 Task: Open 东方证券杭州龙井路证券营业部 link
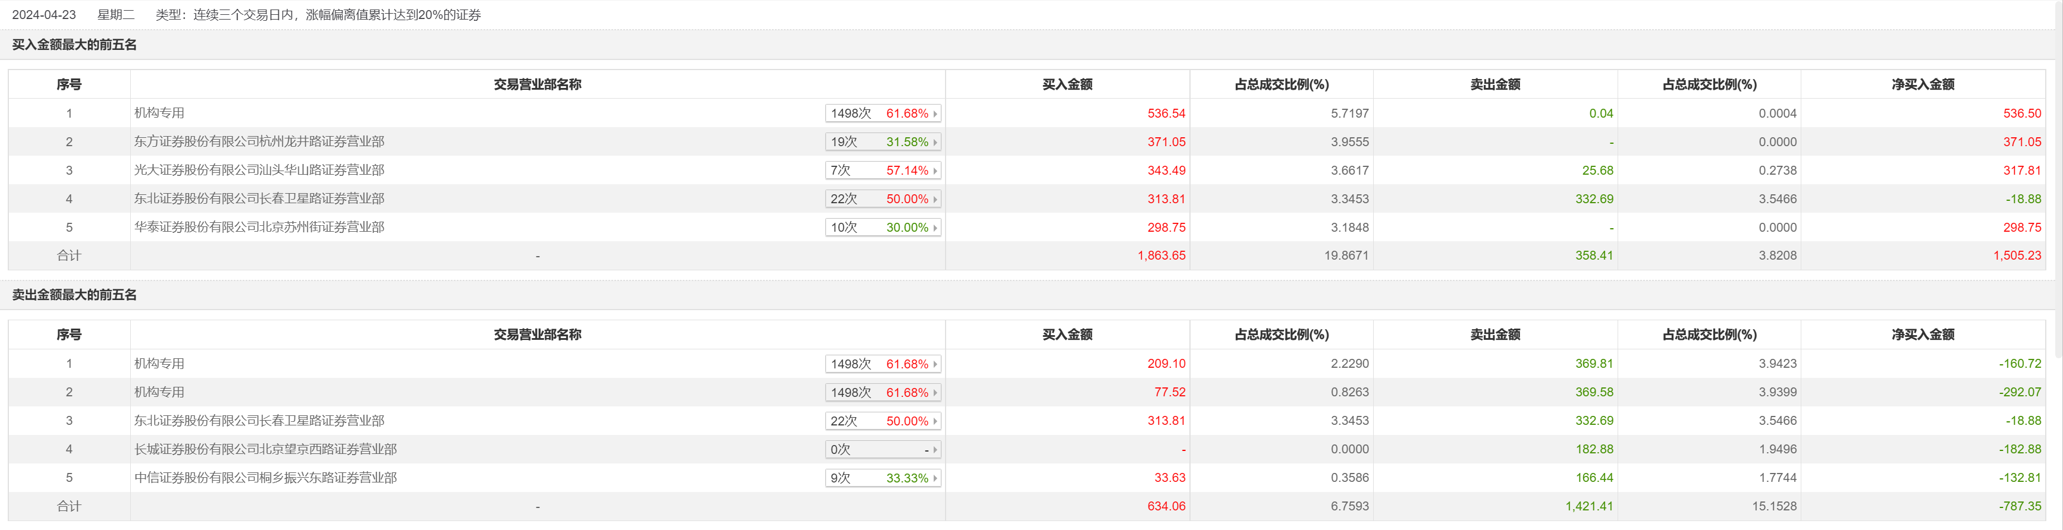pos(259,141)
